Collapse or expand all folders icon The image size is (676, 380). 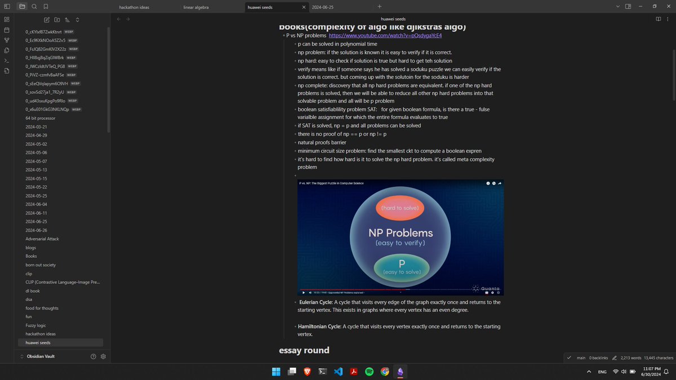78,20
